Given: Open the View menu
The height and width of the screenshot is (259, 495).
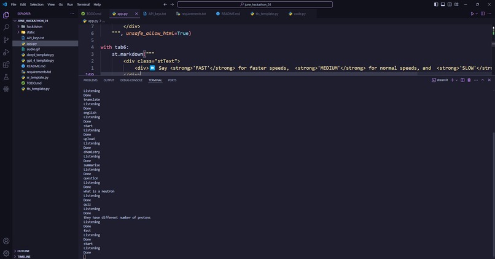Looking at the screenshot, I should pyautogui.click(x=51, y=4).
